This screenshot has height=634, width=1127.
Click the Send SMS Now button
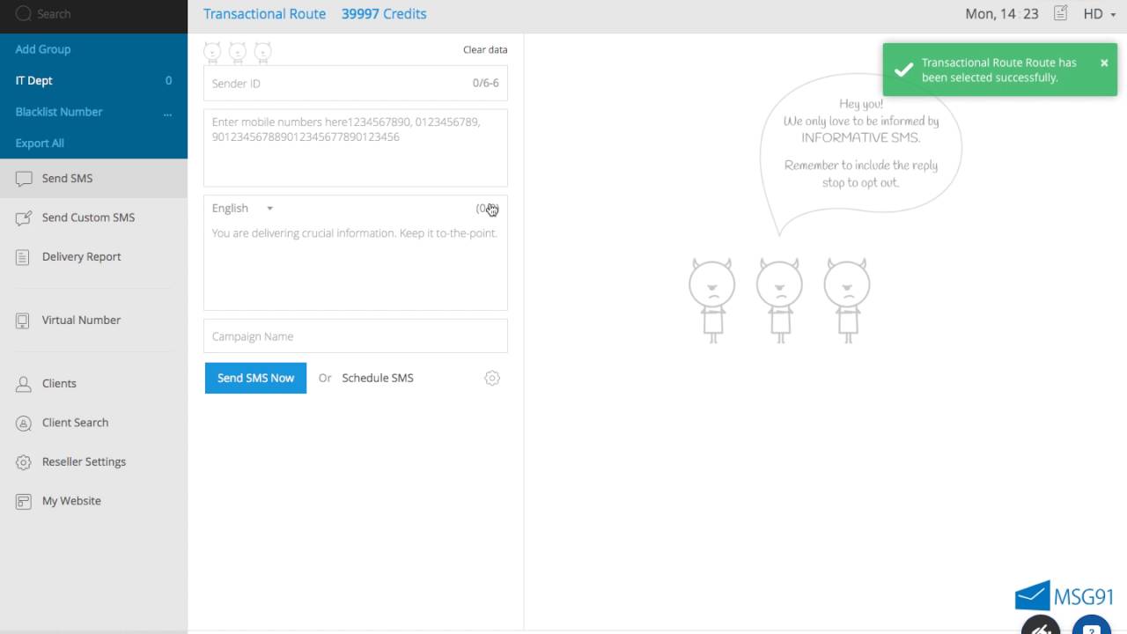(x=255, y=378)
